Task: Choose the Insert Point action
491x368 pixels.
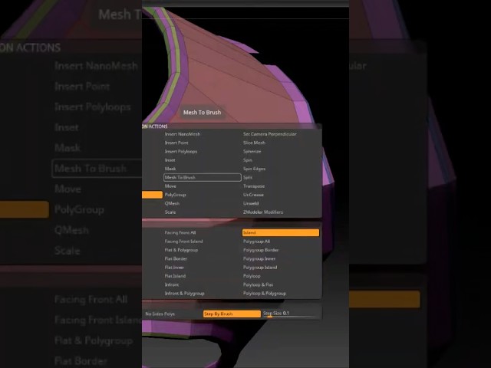Action: coord(176,143)
